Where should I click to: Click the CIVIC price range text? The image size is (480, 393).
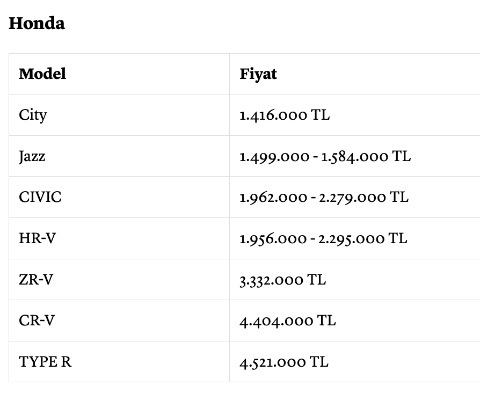(x=324, y=198)
